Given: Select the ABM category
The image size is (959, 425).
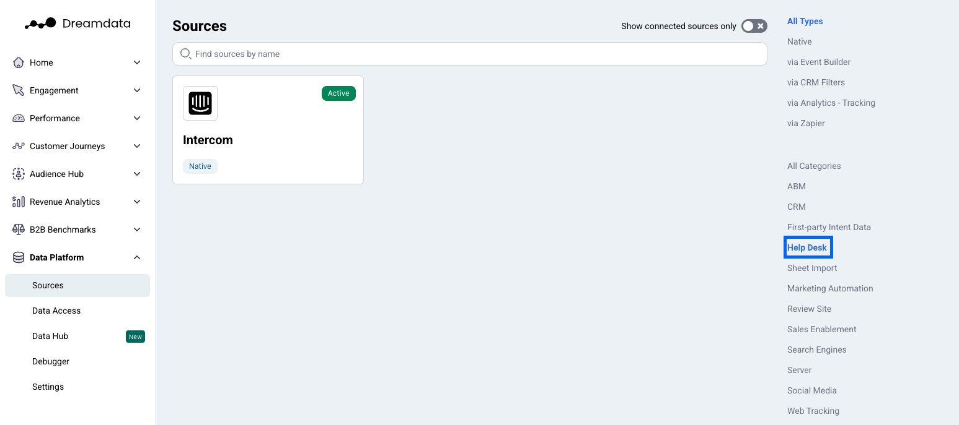Looking at the screenshot, I should click(797, 186).
